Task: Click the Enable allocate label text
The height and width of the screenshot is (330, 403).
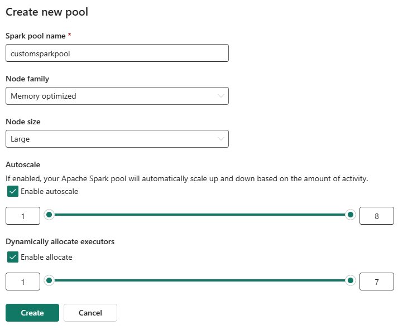Action: point(46,257)
